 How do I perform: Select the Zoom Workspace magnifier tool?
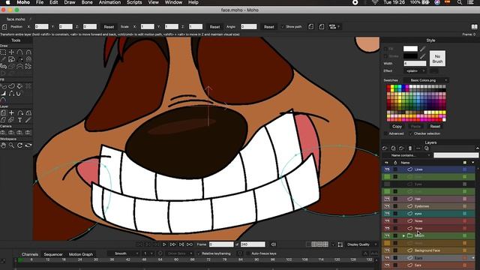[x=12, y=145]
